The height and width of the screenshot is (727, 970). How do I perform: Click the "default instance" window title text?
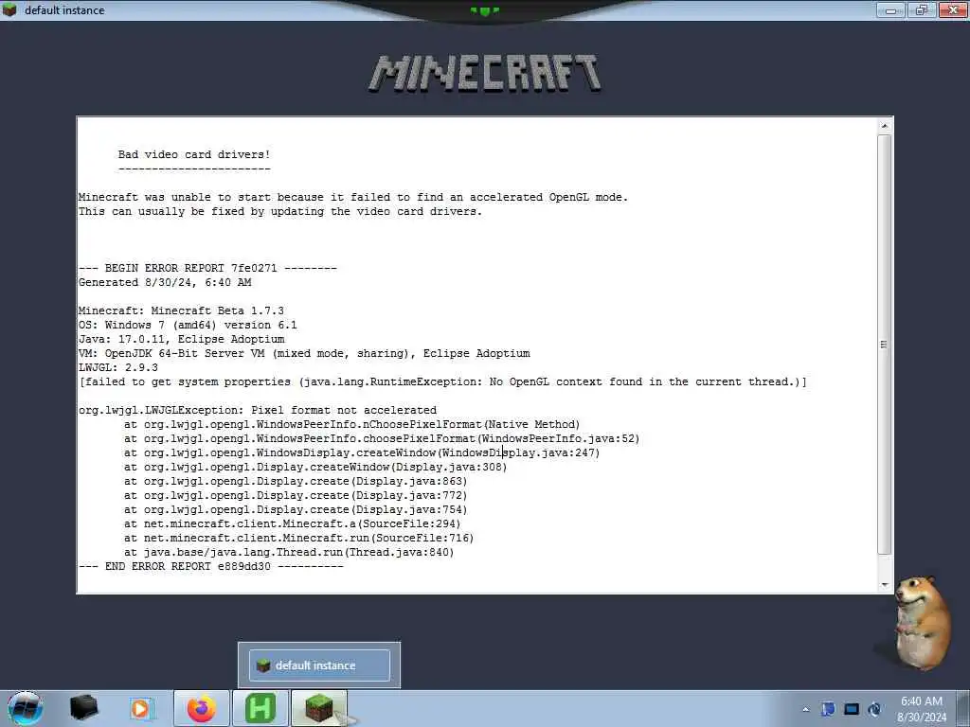click(64, 9)
